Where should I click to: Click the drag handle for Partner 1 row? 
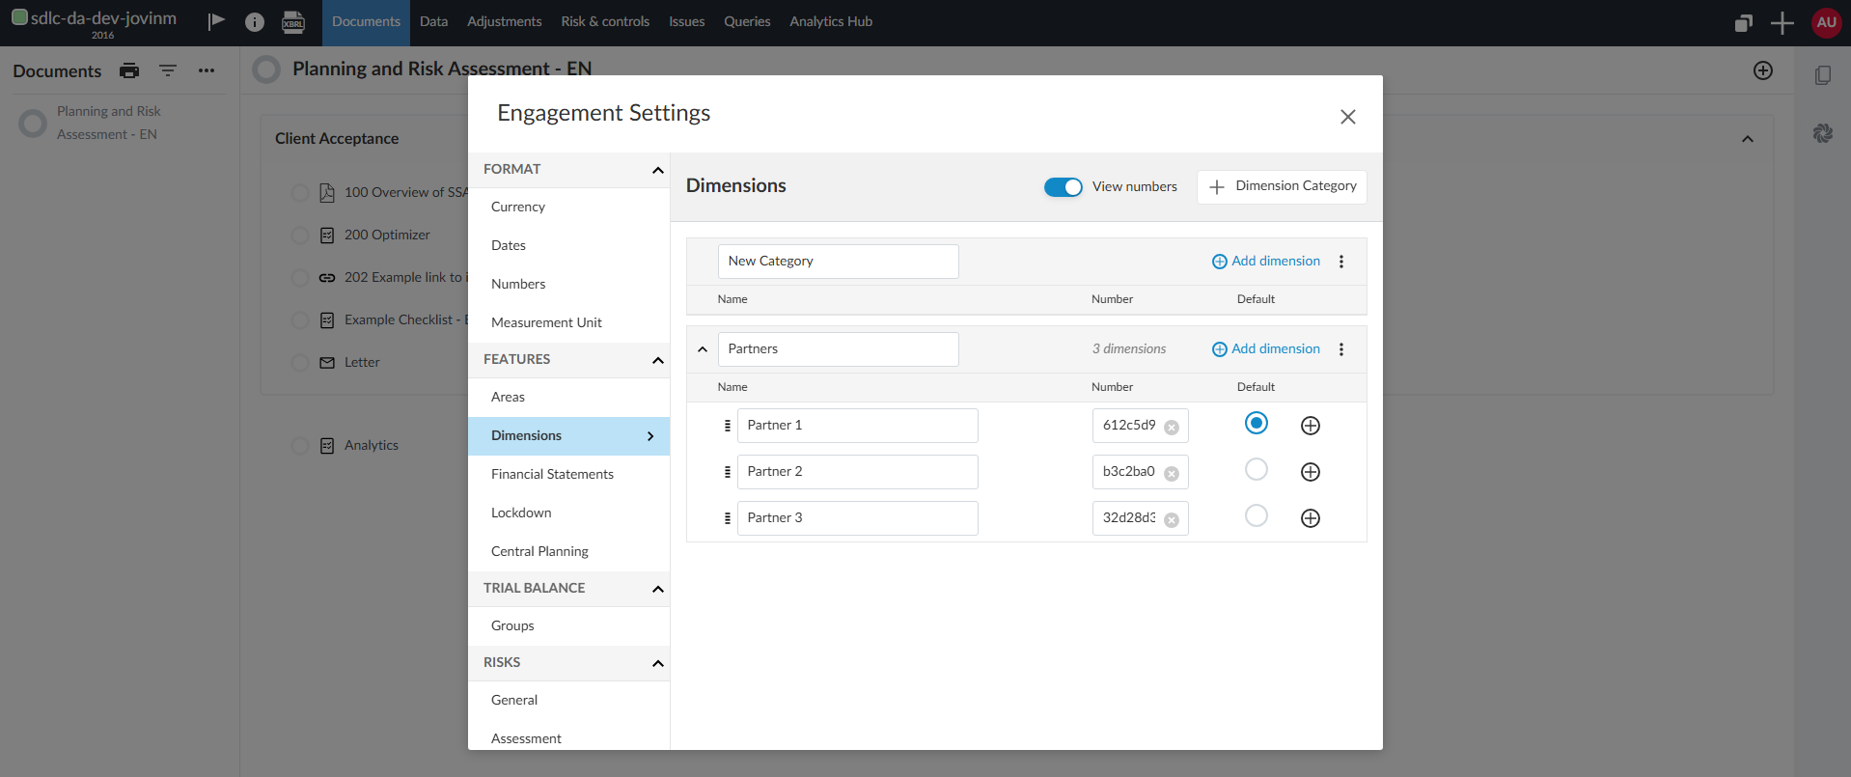point(728,426)
